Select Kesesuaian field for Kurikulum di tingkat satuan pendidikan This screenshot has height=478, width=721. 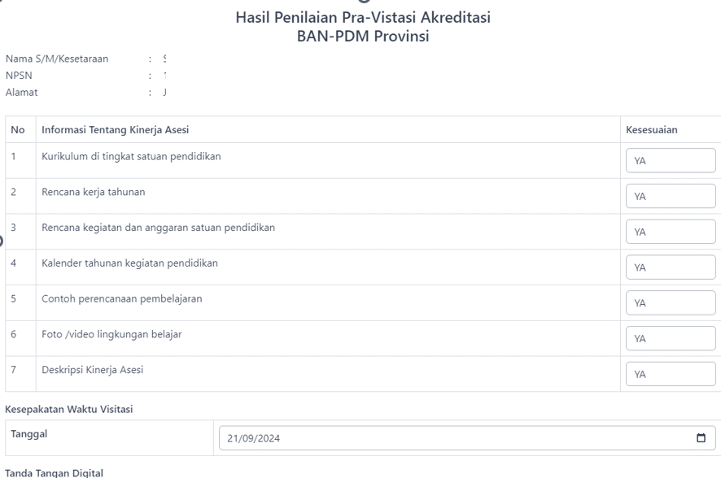pyautogui.click(x=670, y=161)
